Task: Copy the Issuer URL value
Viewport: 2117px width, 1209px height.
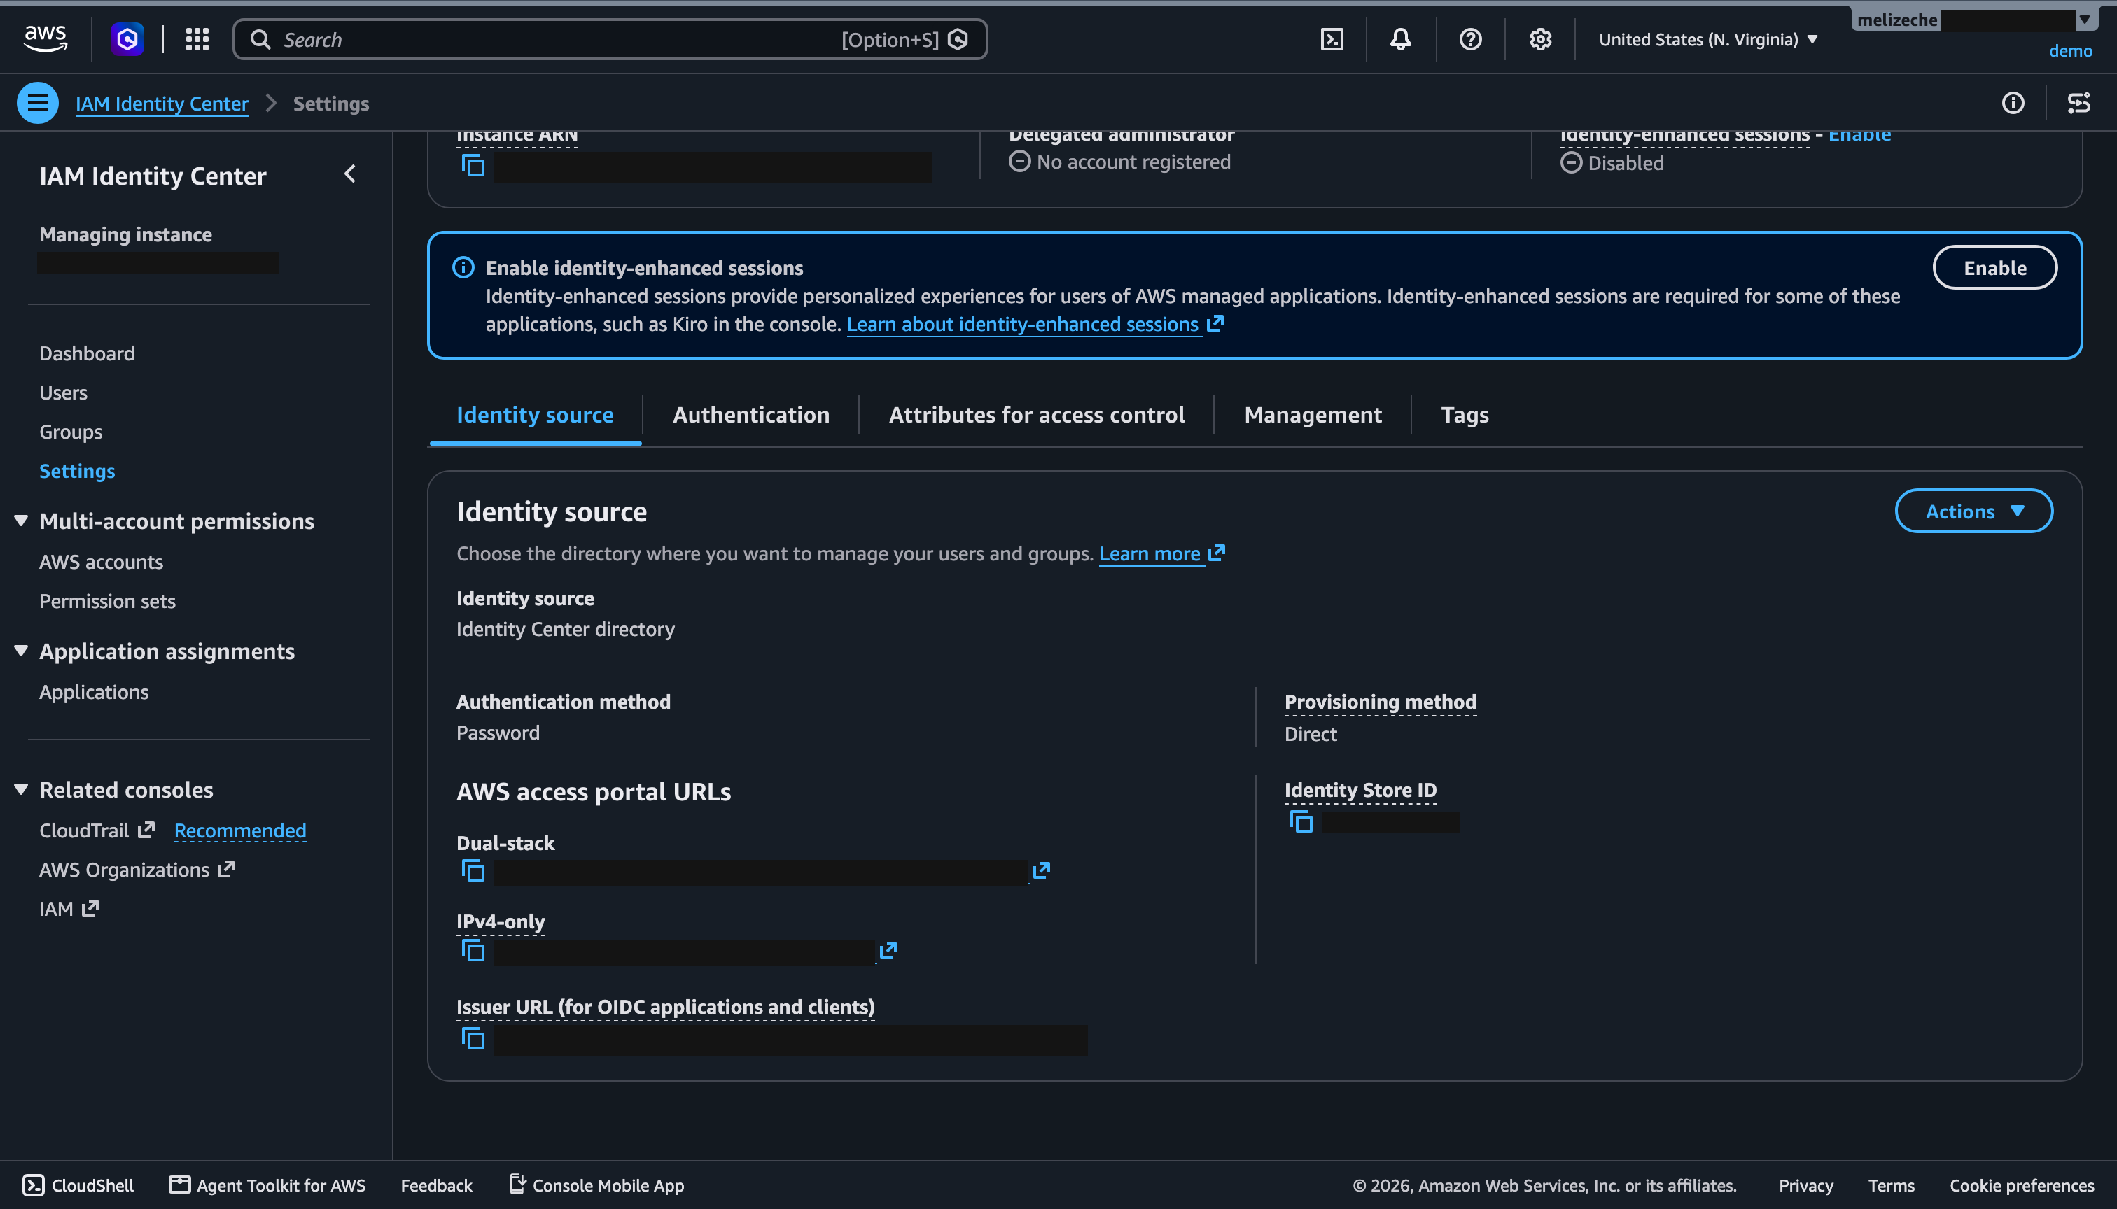Action: pyautogui.click(x=473, y=1038)
